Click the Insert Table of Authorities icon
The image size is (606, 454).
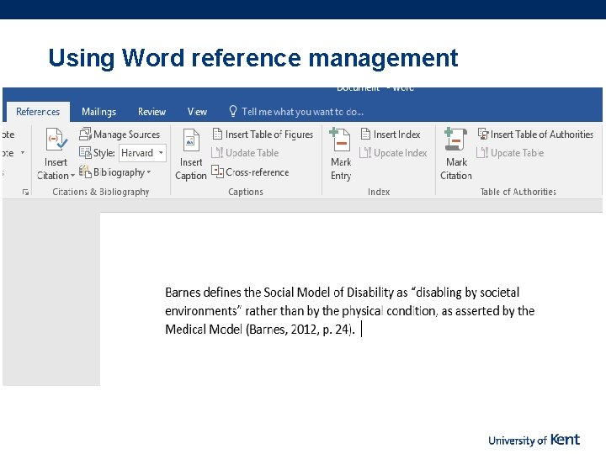483,134
